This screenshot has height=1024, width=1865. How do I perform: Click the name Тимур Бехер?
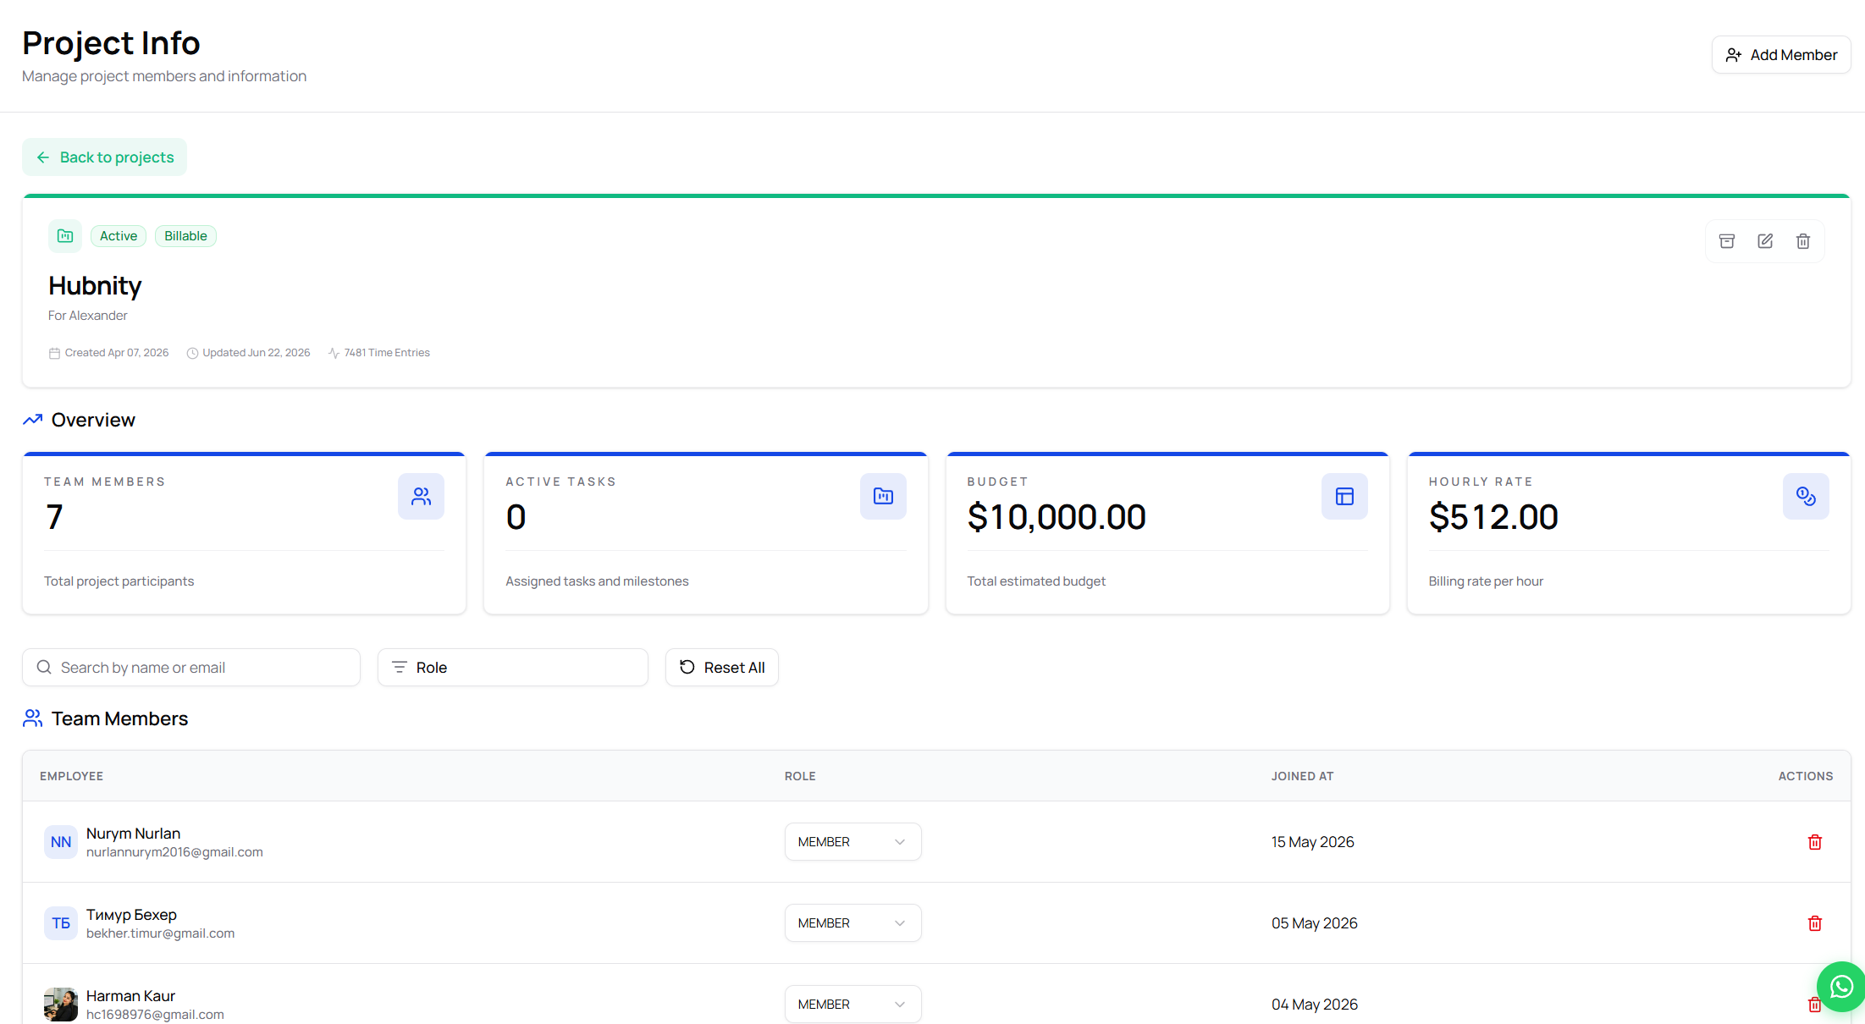[131, 915]
